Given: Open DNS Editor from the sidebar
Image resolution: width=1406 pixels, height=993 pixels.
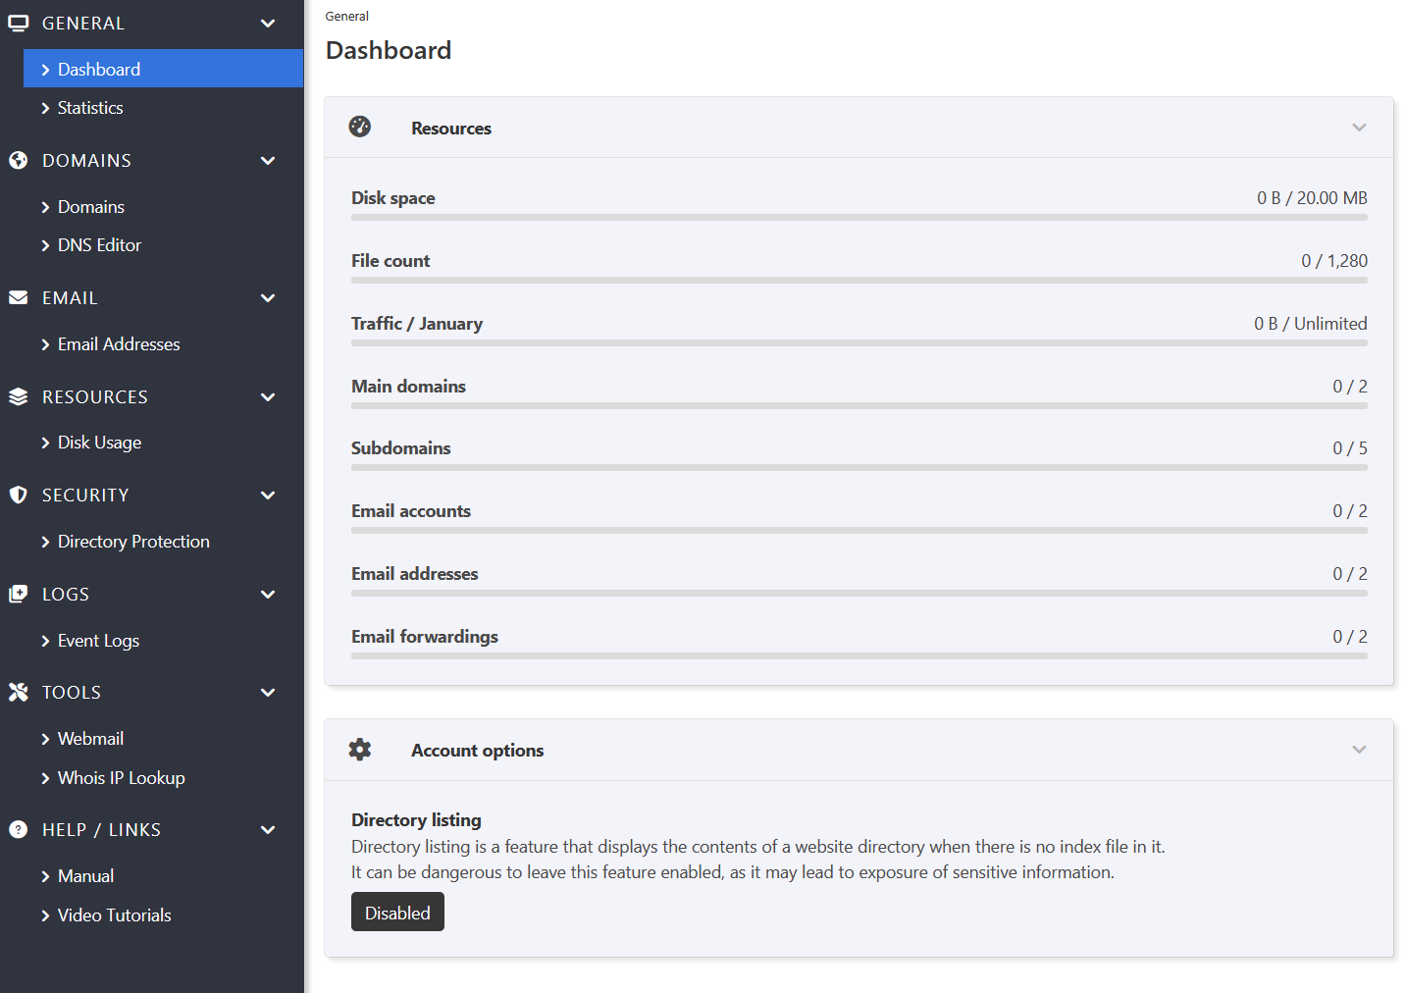Looking at the screenshot, I should 99,245.
